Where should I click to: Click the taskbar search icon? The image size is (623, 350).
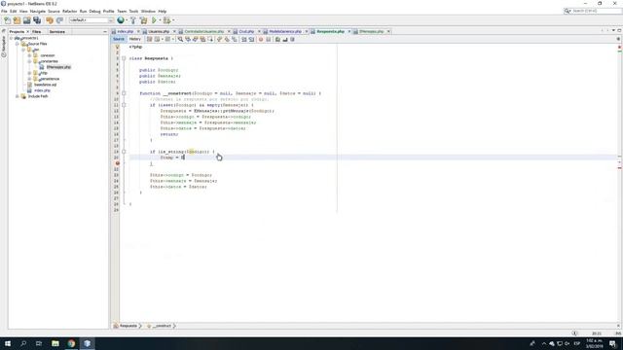click(x=23, y=343)
